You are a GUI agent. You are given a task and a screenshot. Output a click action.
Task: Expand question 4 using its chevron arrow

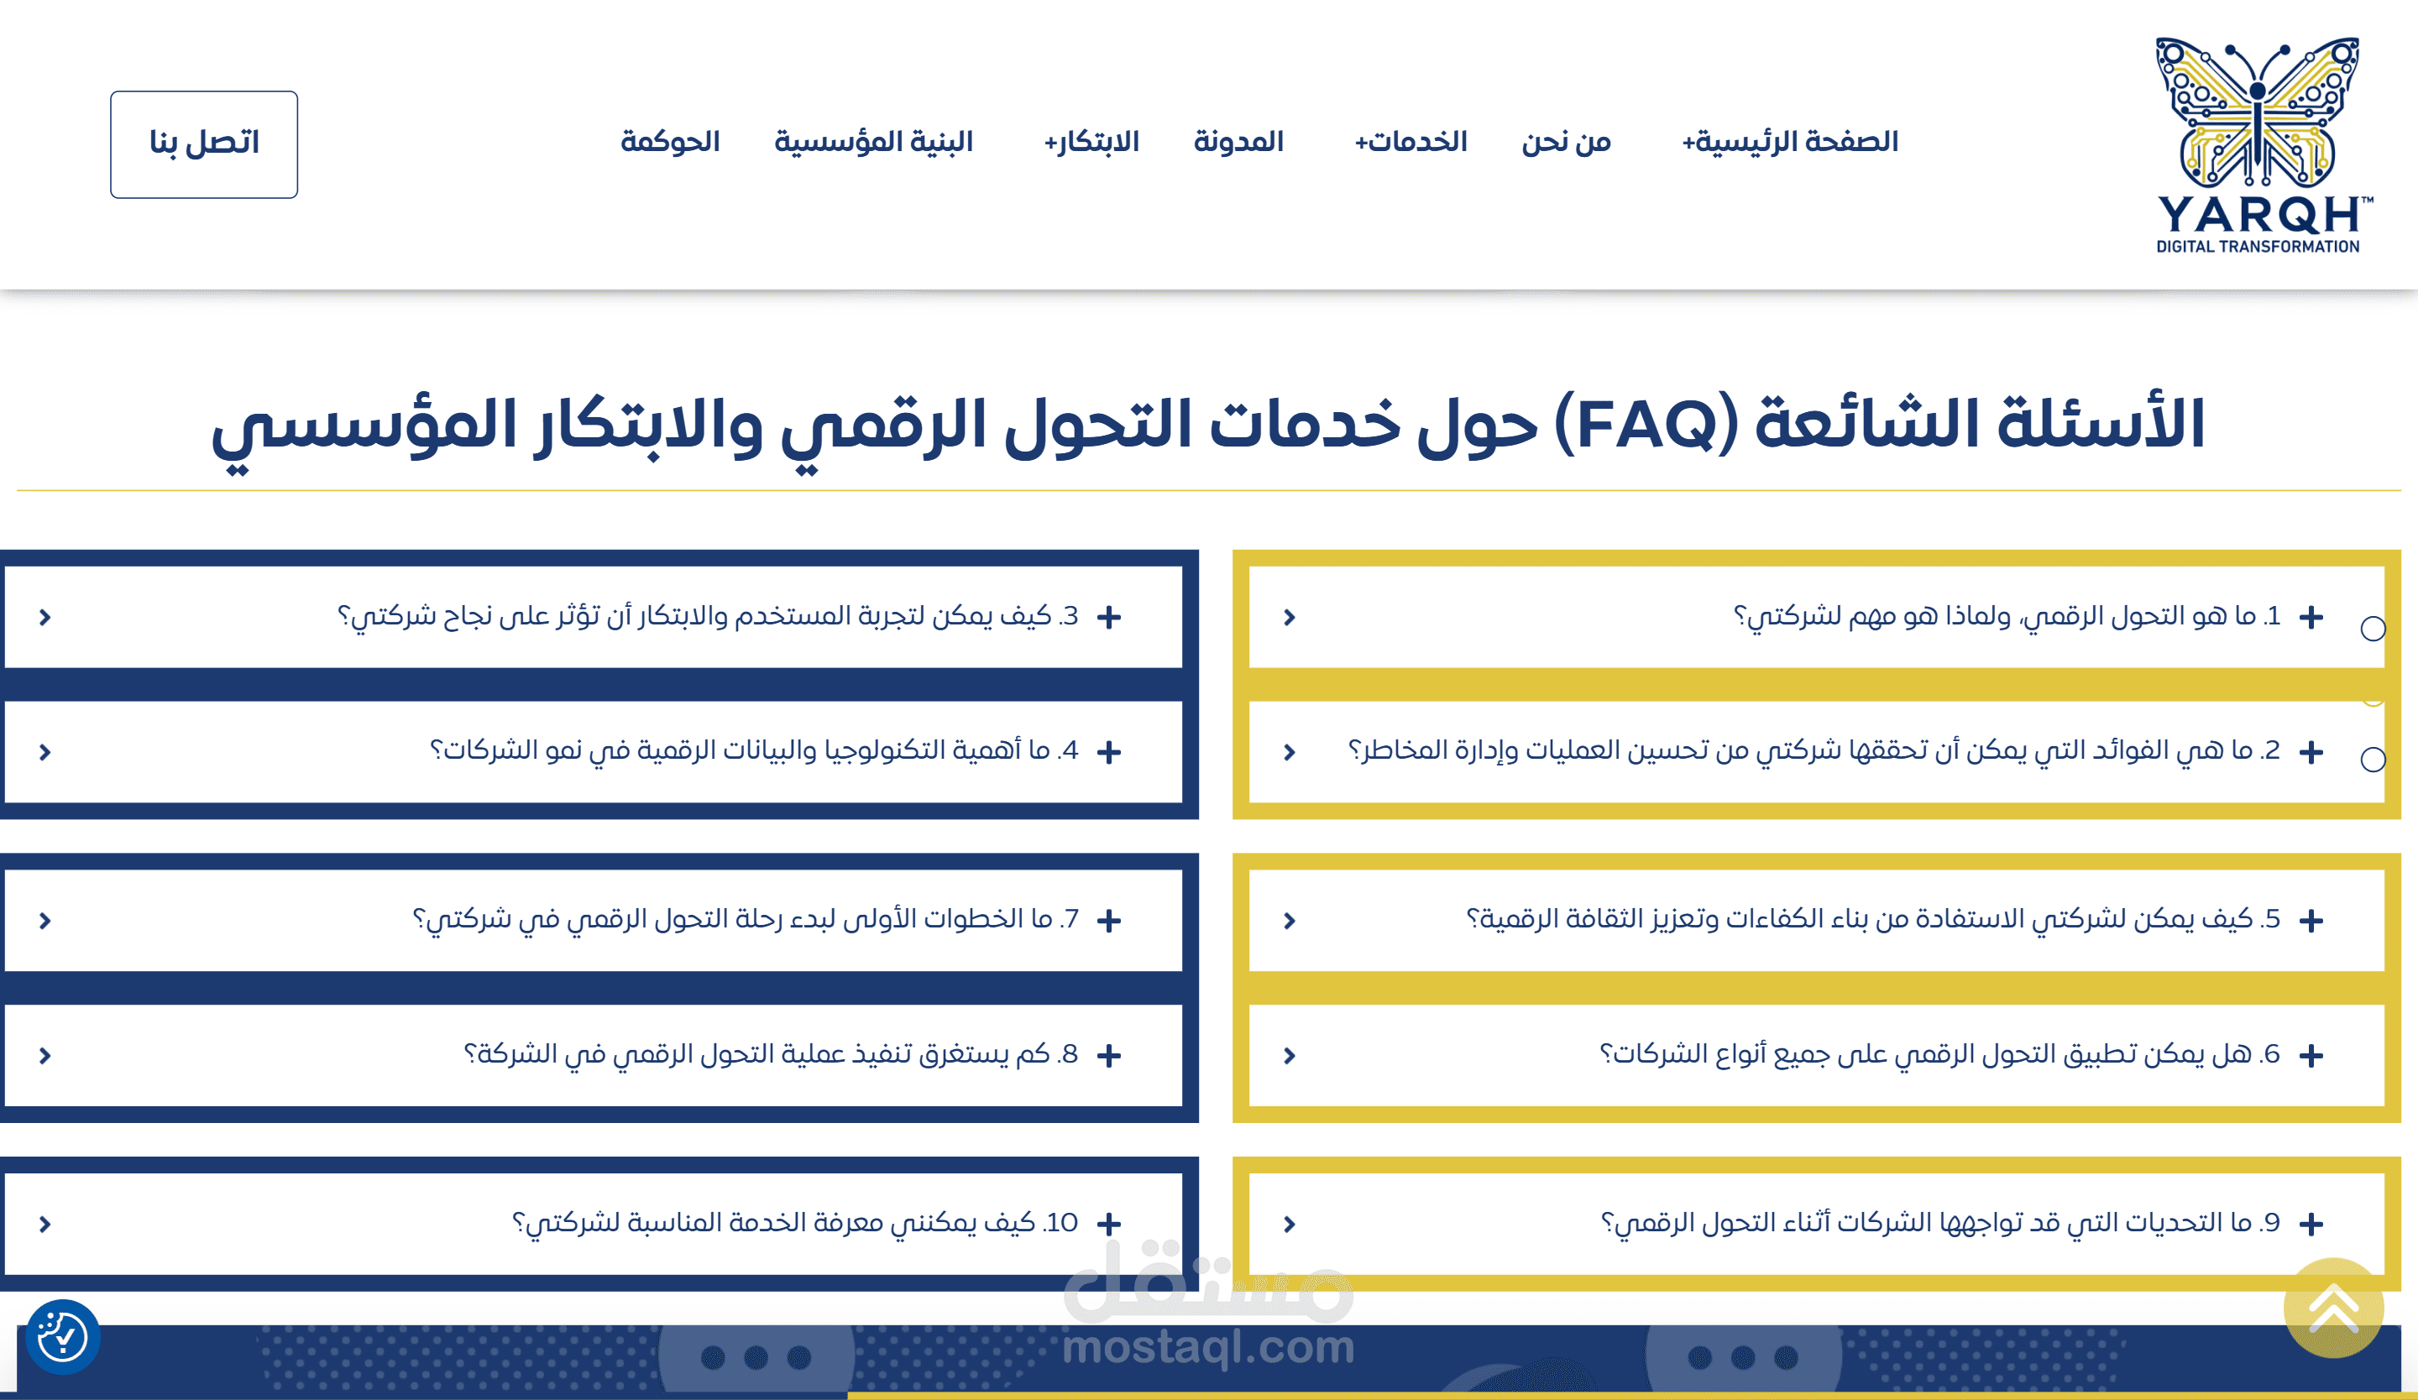click(x=44, y=752)
